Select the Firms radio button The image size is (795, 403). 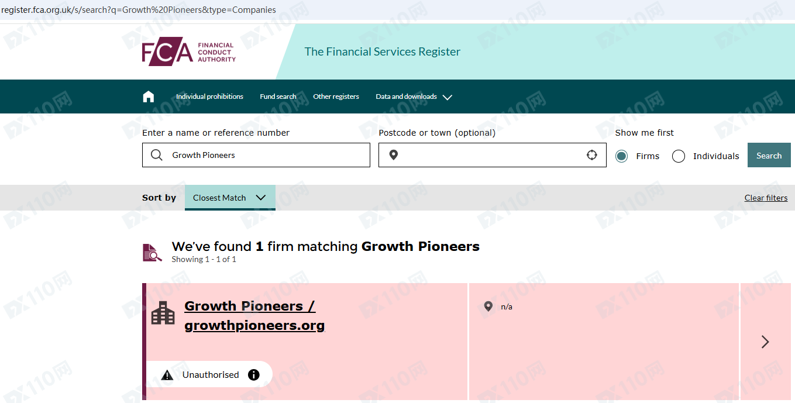coord(621,156)
